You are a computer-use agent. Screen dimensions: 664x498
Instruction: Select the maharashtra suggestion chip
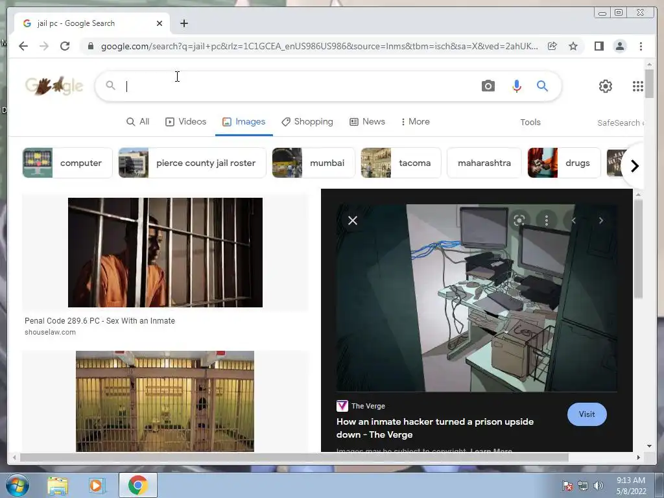pos(484,163)
